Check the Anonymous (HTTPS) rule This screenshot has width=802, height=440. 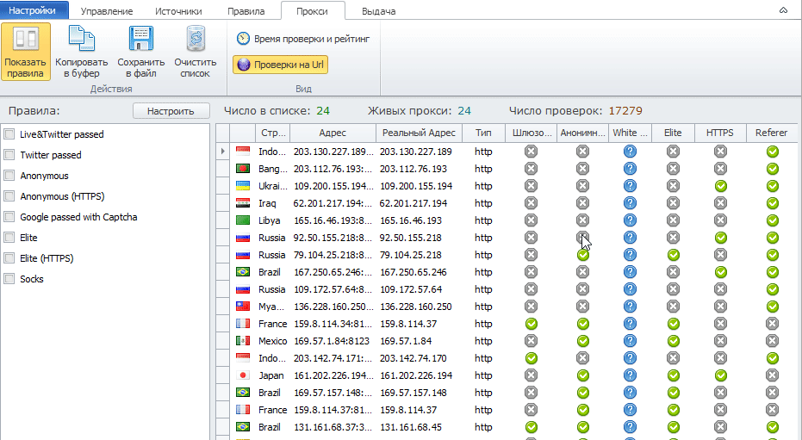9,196
